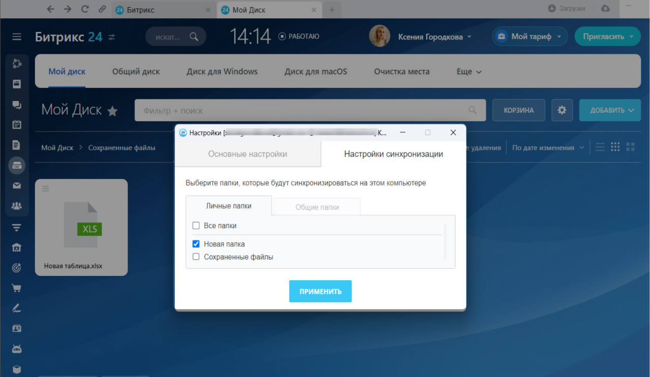Open the news feed icon in sidebar
650x377 pixels.
(17, 84)
